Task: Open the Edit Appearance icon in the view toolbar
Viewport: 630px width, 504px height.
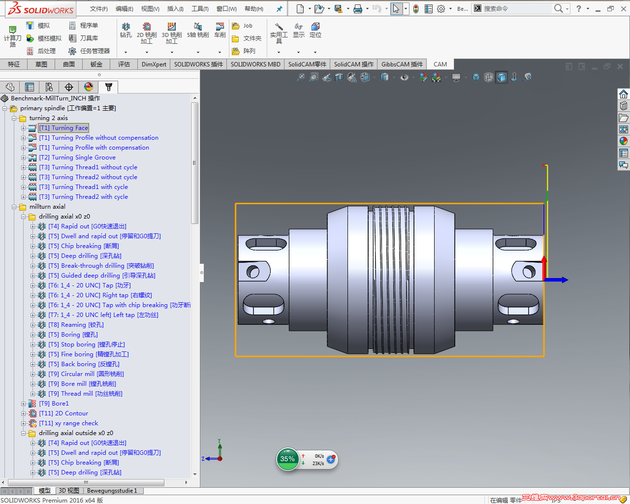Action: [423, 77]
